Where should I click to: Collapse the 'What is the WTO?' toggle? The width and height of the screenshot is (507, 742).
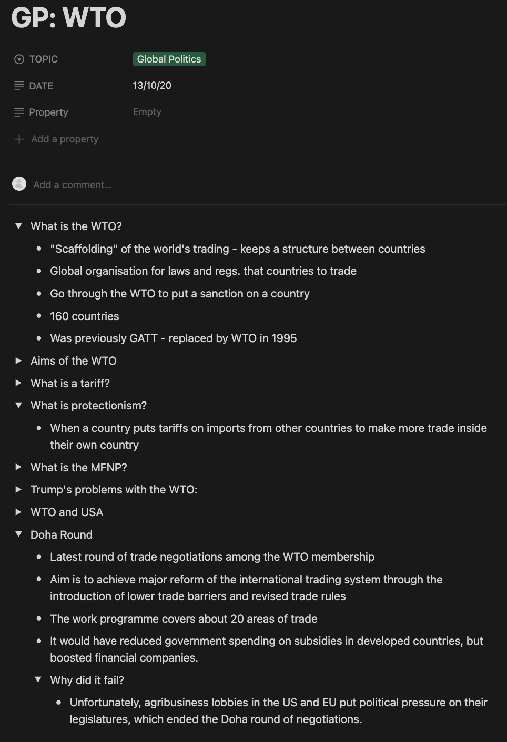coord(19,226)
